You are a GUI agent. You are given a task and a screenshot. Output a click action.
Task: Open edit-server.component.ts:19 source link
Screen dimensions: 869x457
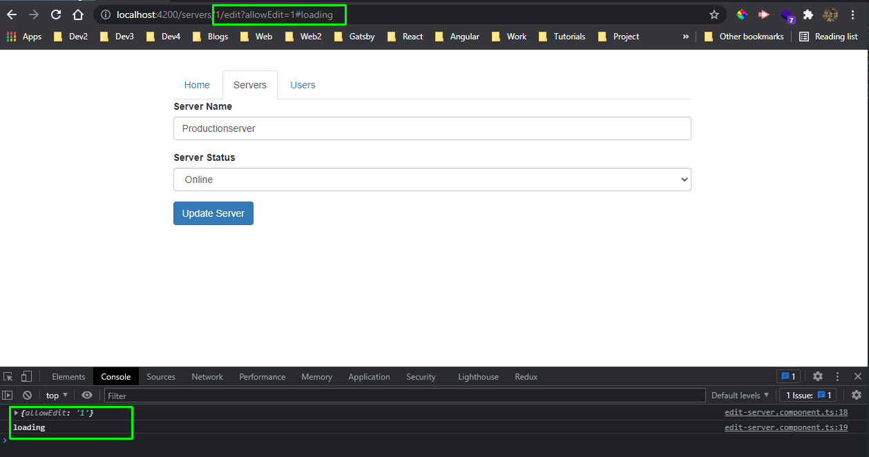(786, 427)
